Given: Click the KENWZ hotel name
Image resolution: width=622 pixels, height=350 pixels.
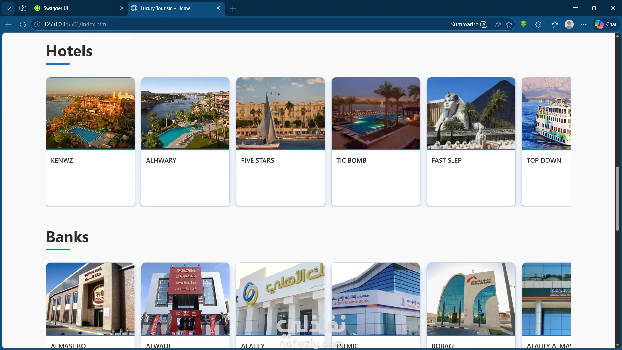Looking at the screenshot, I should coord(62,160).
